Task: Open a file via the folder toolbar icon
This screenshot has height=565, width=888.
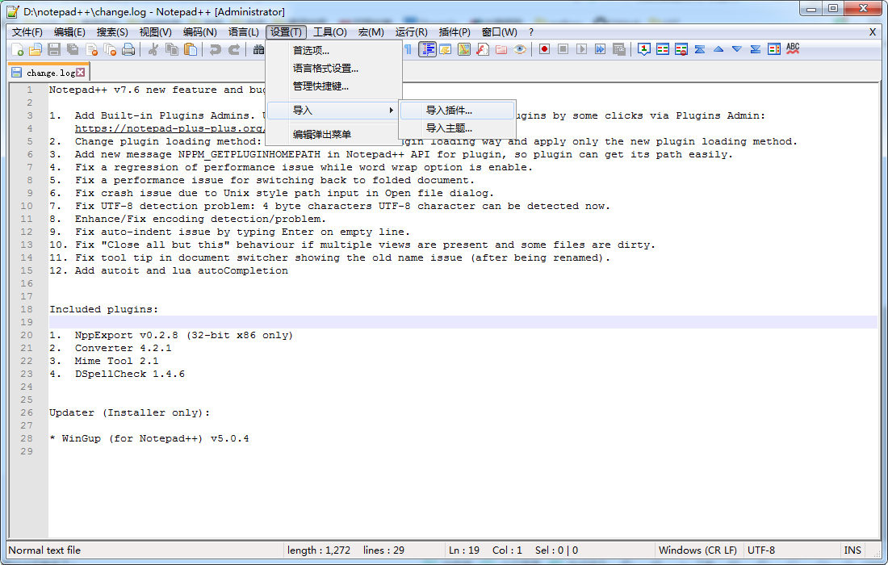Action: click(36, 50)
